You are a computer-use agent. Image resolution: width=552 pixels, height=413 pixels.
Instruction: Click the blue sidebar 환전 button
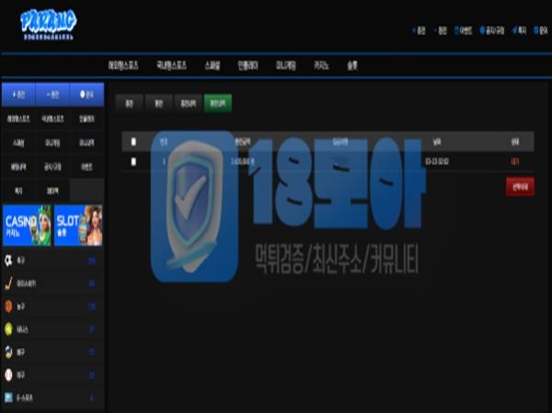[x=52, y=95]
